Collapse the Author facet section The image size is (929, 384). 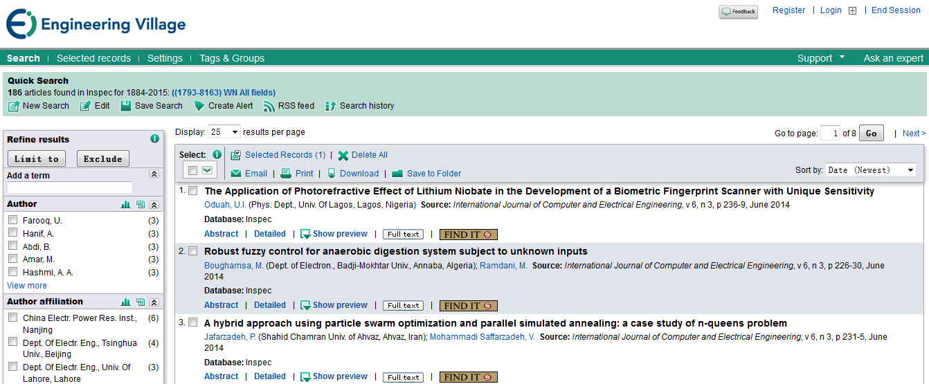pyautogui.click(x=154, y=205)
